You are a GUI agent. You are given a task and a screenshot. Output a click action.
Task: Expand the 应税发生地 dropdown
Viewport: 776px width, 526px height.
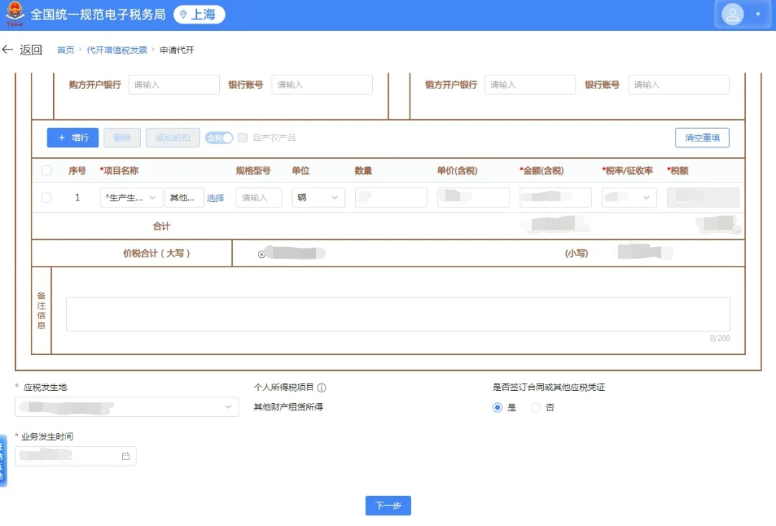click(x=126, y=407)
